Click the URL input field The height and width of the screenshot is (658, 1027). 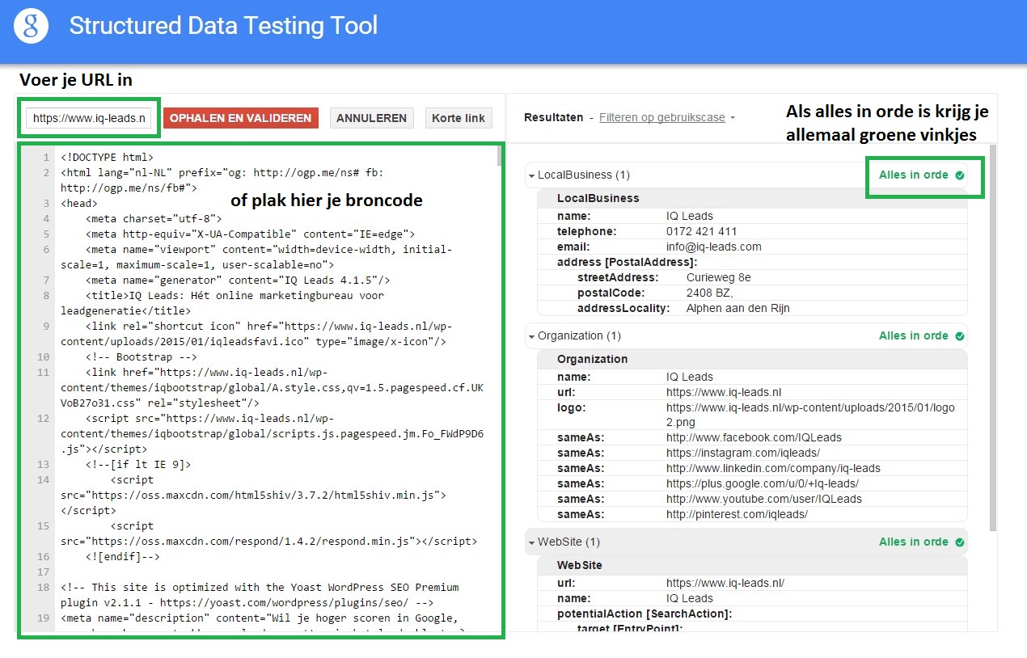90,118
